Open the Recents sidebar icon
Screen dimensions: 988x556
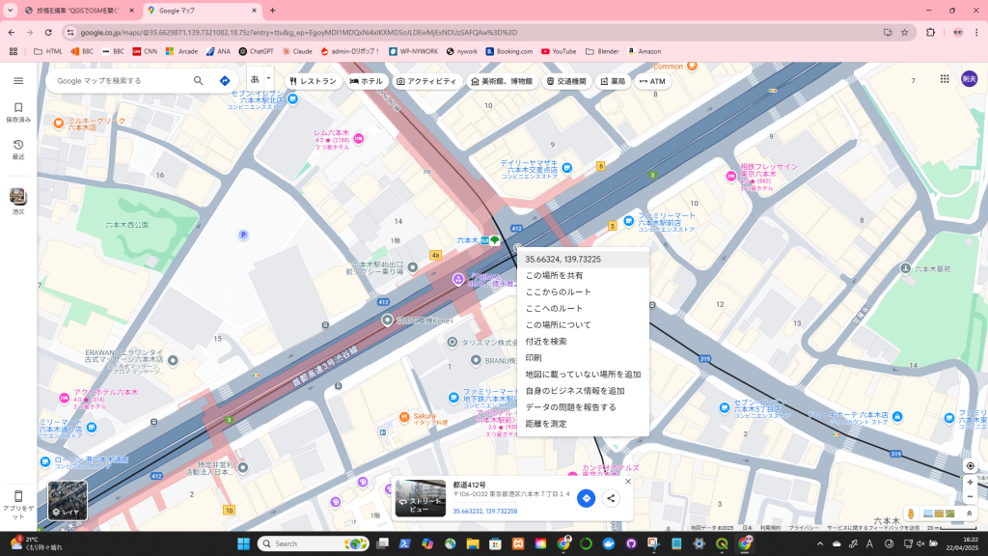click(18, 149)
